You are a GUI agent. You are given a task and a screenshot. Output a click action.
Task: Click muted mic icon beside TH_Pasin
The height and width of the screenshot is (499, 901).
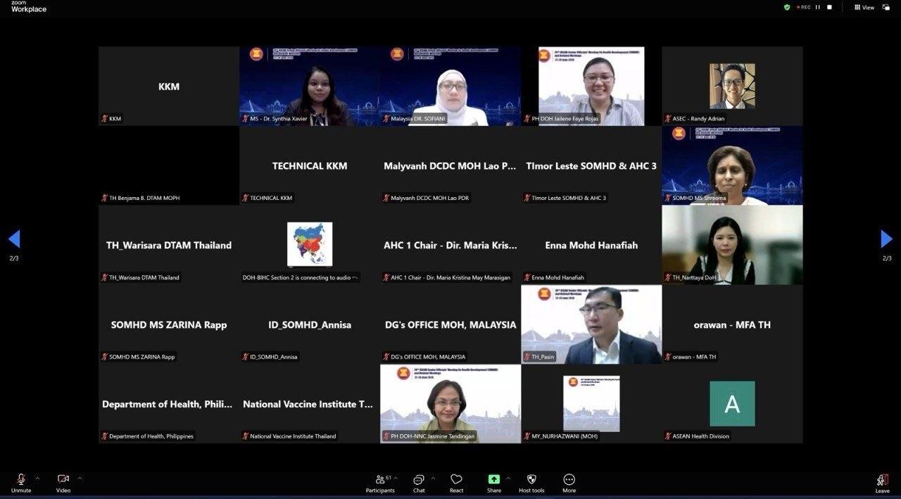tap(527, 357)
